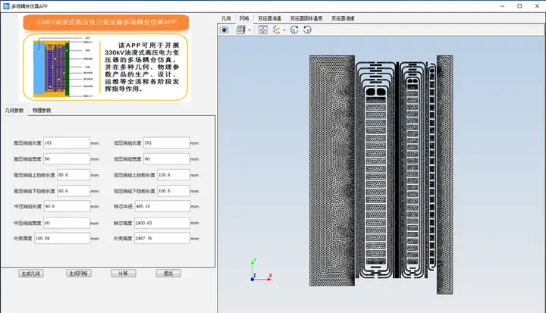Image resolution: width=546 pixels, height=313 pixels.
Task: Switch to the 几何参数 tab
Action: [14, 111]
